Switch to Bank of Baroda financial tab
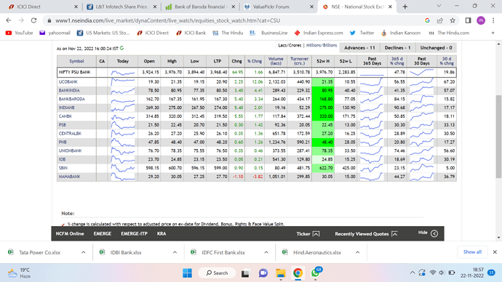Viewport: 502px width, 282px height. point(200,7)
